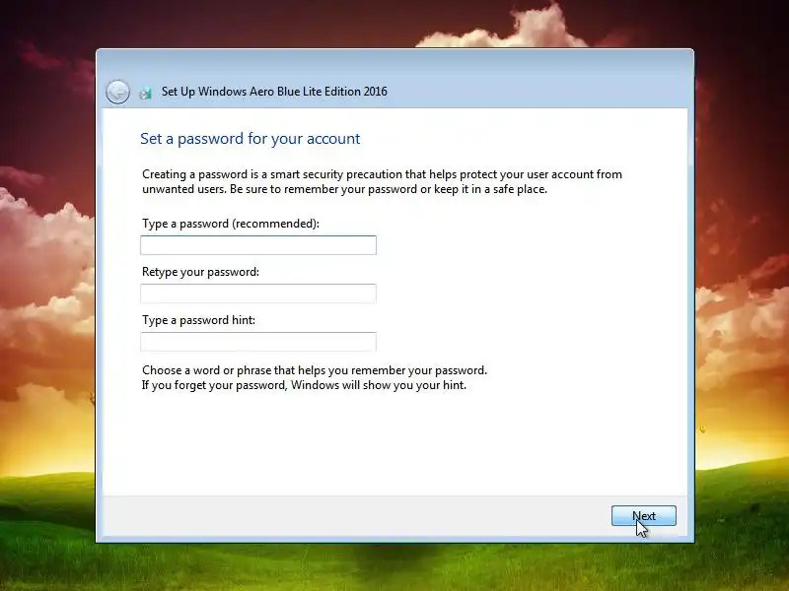The image size is (789, 591).
Task: Click the 'Type a password hint:' label
Action: pos(198,320)
